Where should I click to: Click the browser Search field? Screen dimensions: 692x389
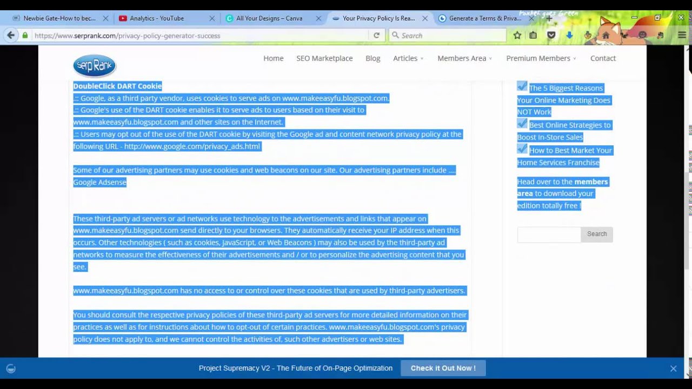447,36
